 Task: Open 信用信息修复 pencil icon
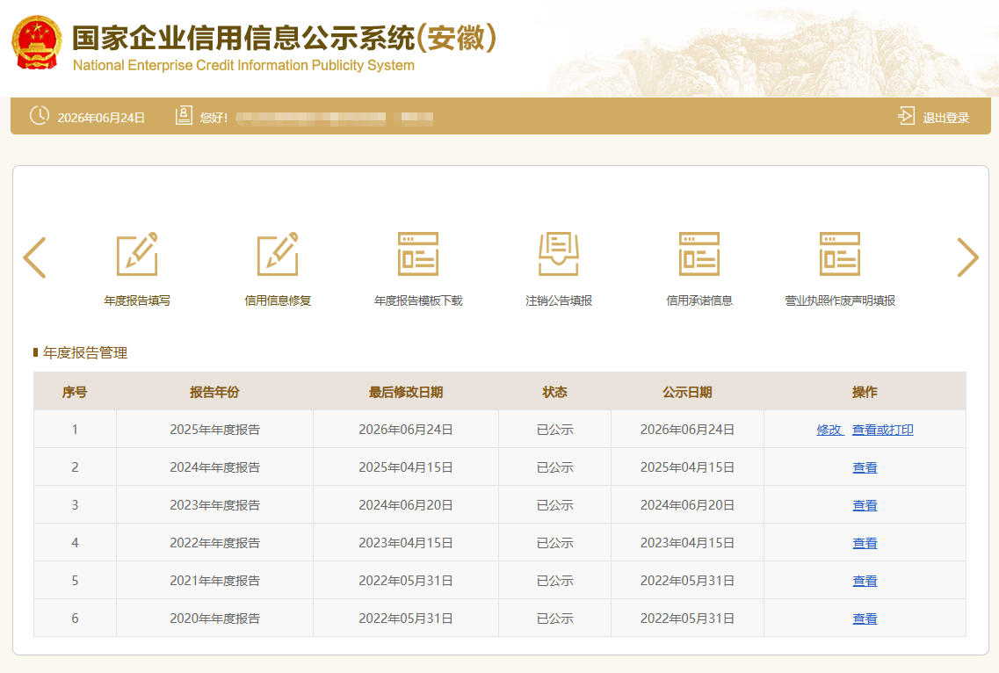(278, 254)
